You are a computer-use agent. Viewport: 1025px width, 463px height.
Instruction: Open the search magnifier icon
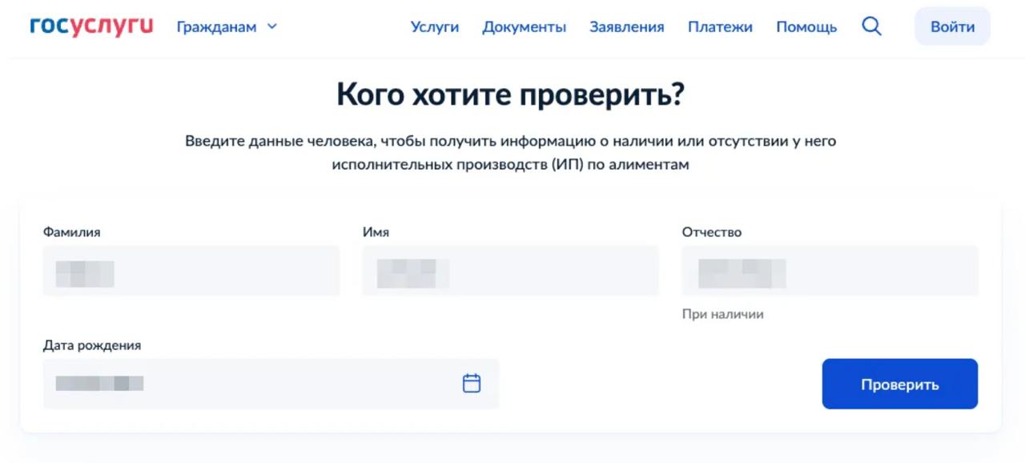pos(871,26)
